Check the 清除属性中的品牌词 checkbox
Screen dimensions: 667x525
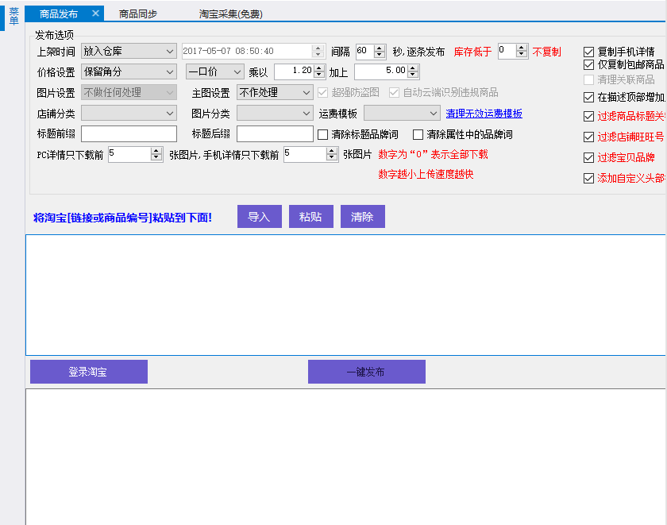(418, 134)
